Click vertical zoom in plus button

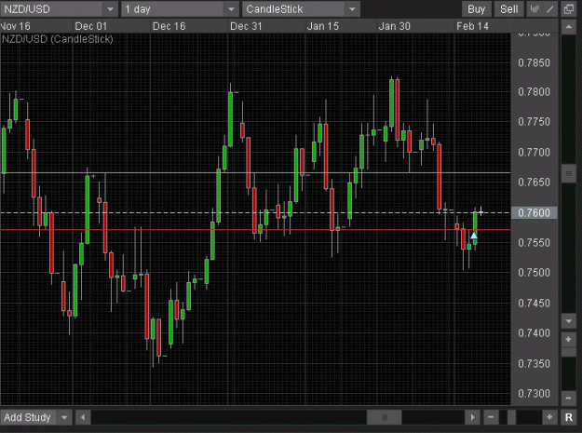pyautogui.click(x=569, y=339)
